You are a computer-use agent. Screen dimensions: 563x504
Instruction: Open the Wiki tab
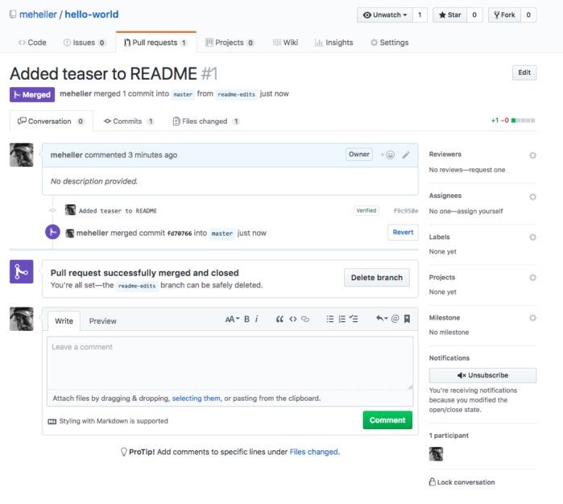(285, 43)
